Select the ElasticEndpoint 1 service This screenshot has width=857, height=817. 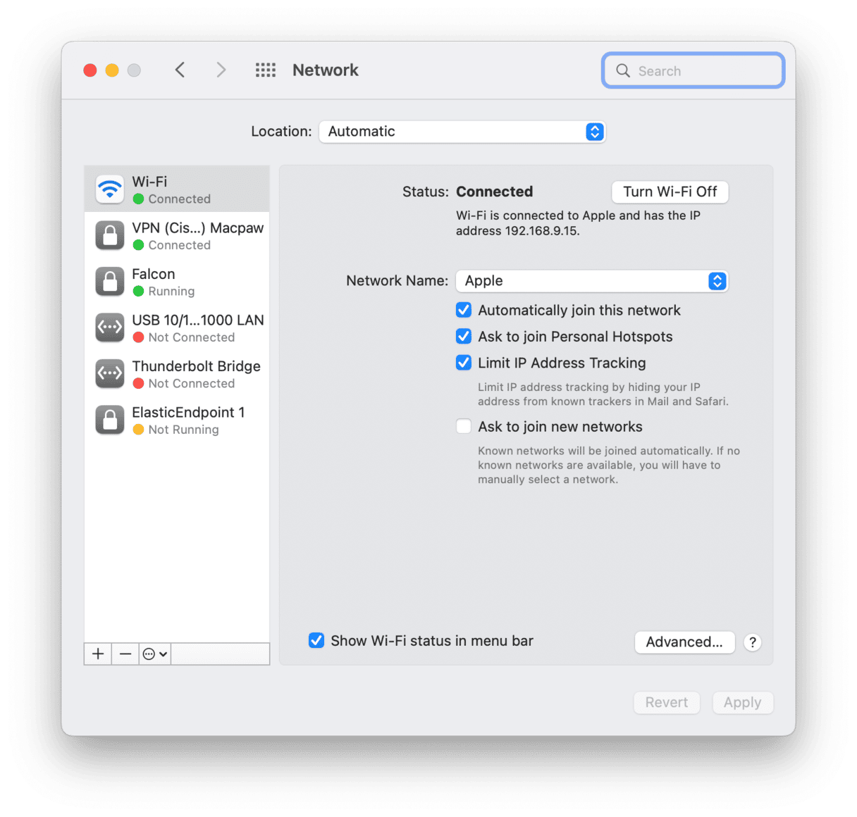click(x=177, y=420)
